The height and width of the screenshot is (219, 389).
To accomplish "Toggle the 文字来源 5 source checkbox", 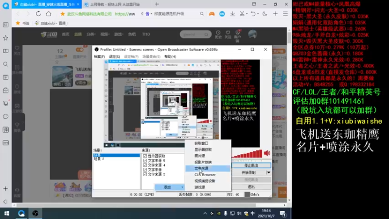I will point(145,161).
